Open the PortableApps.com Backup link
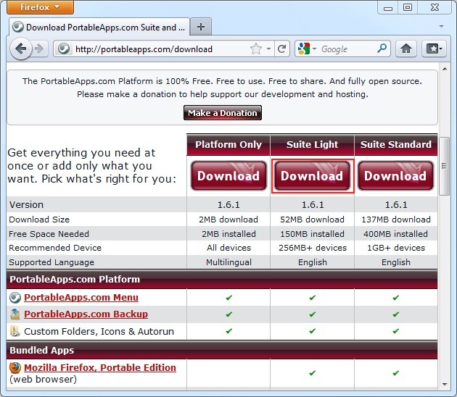457x397 pixels. click(86, 314)
